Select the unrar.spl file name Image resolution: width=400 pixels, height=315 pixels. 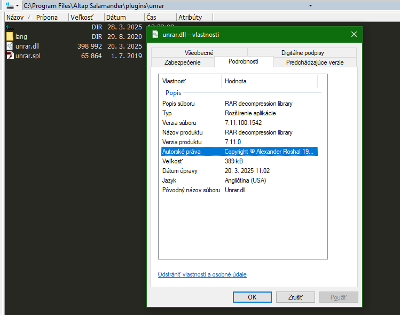tap(28, 56)
